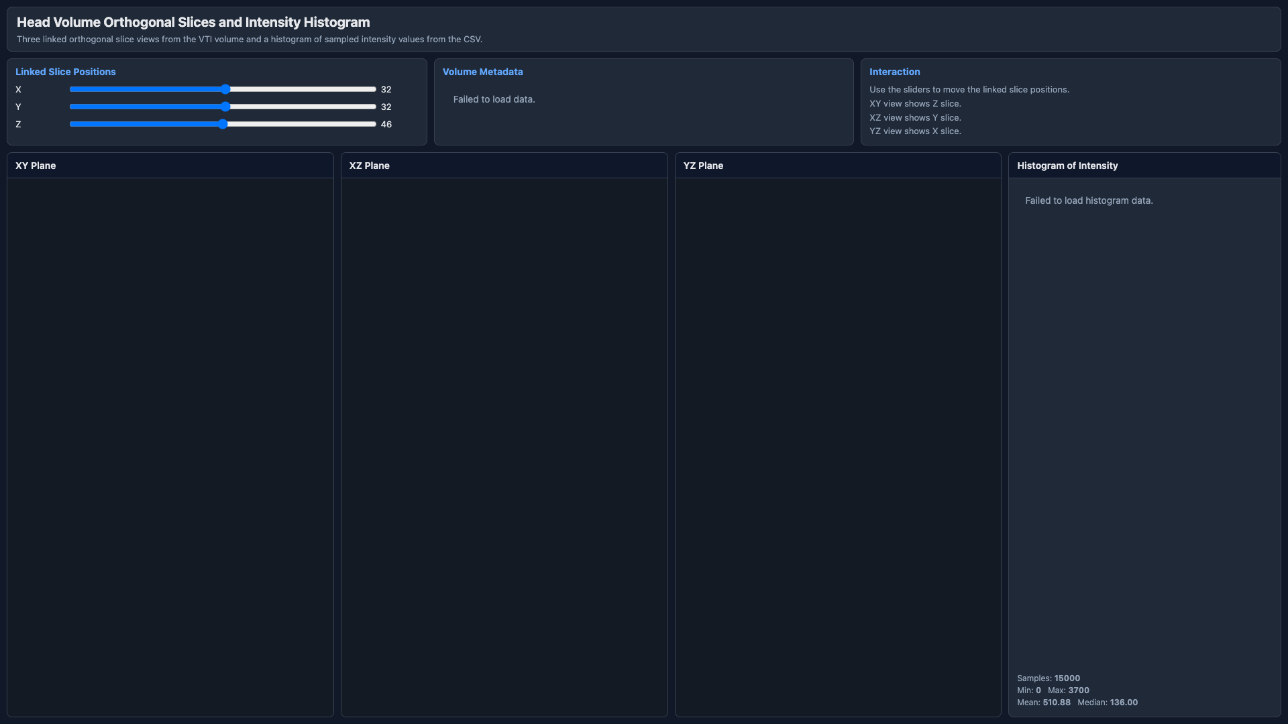This screenshot has width=1288, height=724.
Task: Click the XZ Plane view canvas
Action: pos(504,447)
